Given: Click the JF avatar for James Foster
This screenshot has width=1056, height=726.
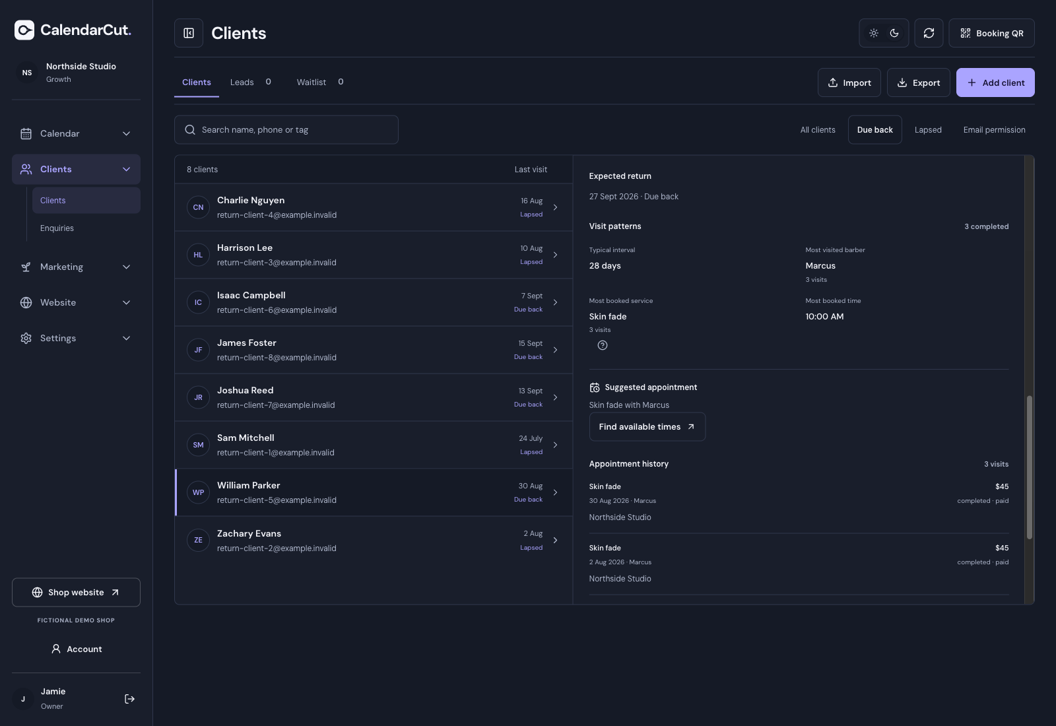Looking at the screenshot, I should [x=198, y=350].
